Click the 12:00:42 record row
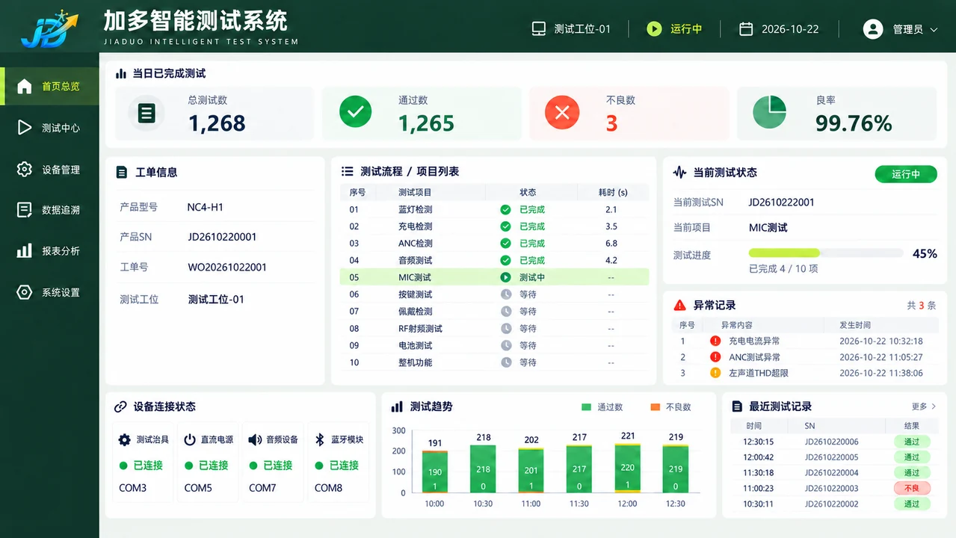This screenshot has height=538, width=956. point(833,457)
